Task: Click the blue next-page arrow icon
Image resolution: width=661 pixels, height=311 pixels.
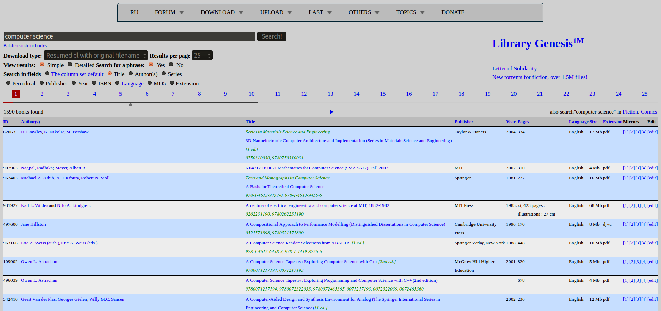Action: pos(332,112)
